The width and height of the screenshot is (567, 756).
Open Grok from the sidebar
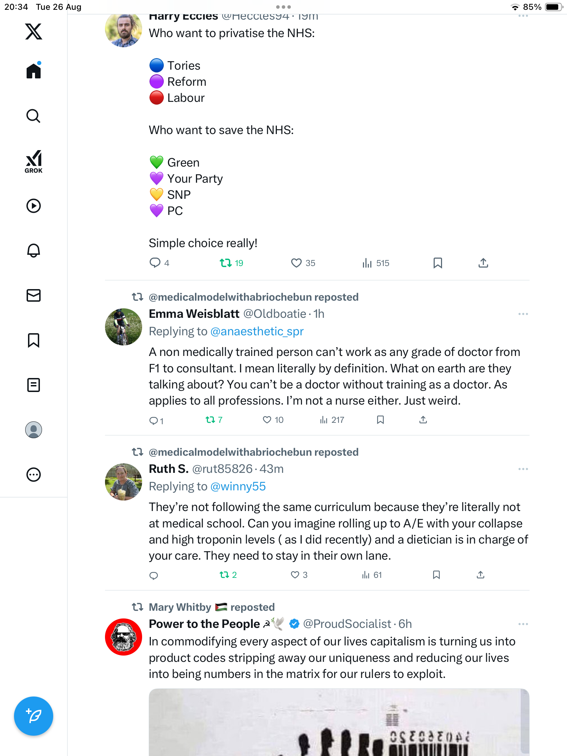pos(34,161)
